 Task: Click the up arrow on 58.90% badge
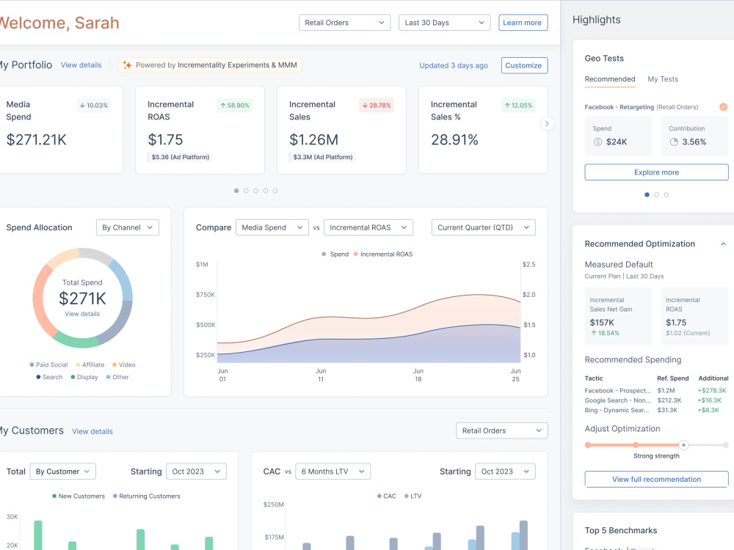pos(223,105)
